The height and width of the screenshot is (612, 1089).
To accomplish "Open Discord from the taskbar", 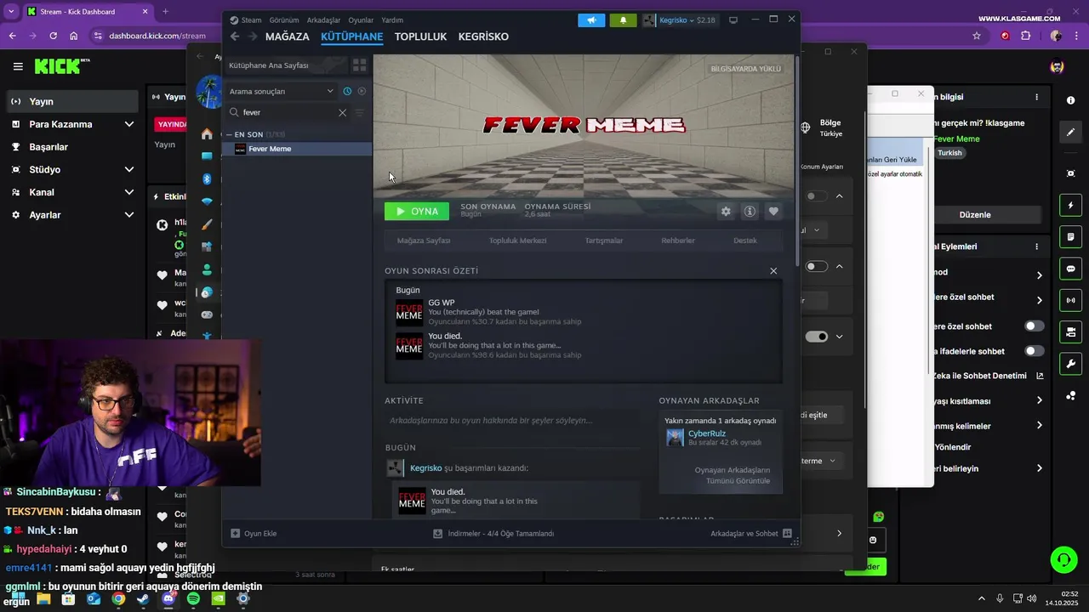I will [168, 599].
